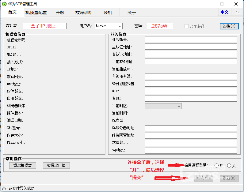This screenshot has width=244, height=192.
Task: Switch language to 中文
Action: [224, 12]
